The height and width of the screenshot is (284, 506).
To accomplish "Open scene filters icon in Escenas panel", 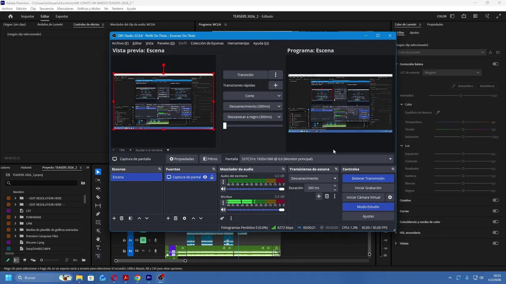I will [x=130, y=218].
